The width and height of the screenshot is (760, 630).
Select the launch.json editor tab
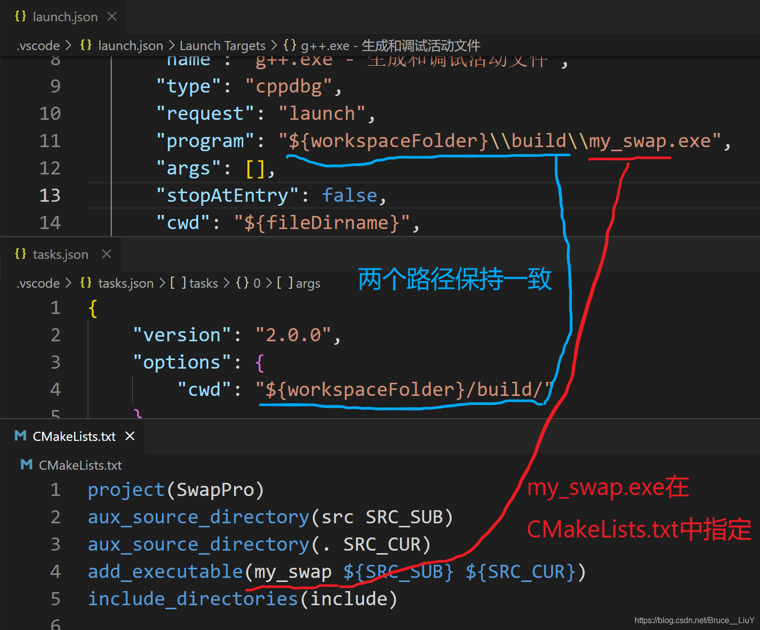pos(63,17)
